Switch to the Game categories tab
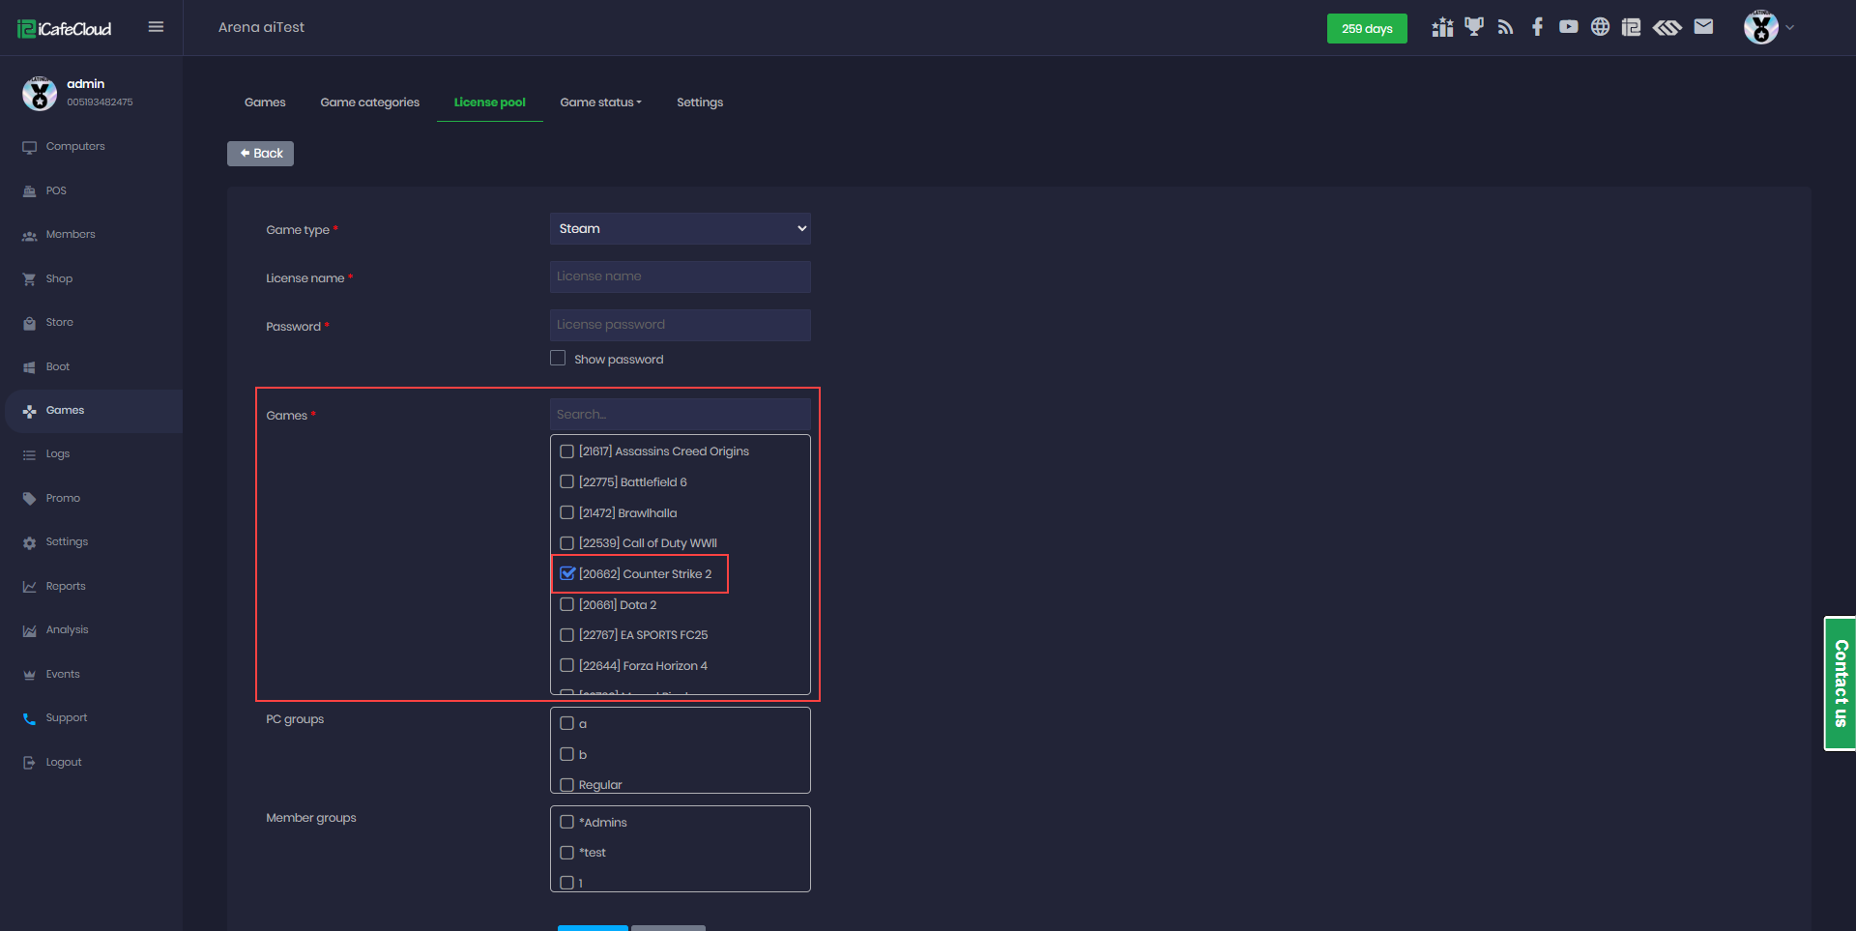The image size is (1856, 931). coord(369,102)
